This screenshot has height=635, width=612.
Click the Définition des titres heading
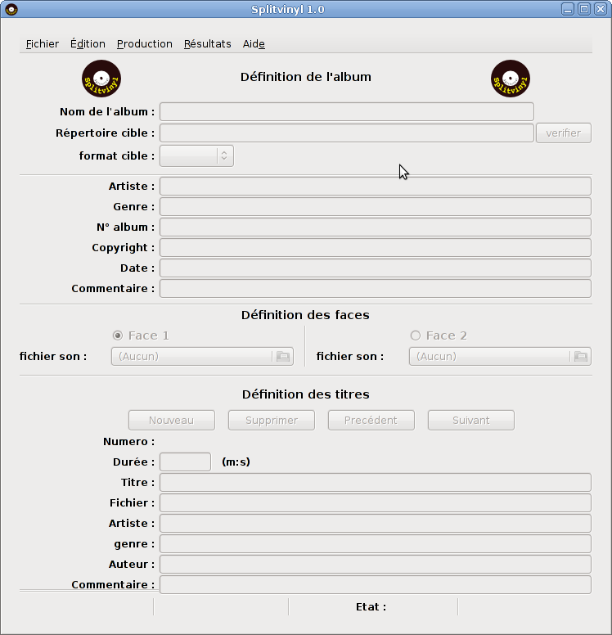point(306,394)
